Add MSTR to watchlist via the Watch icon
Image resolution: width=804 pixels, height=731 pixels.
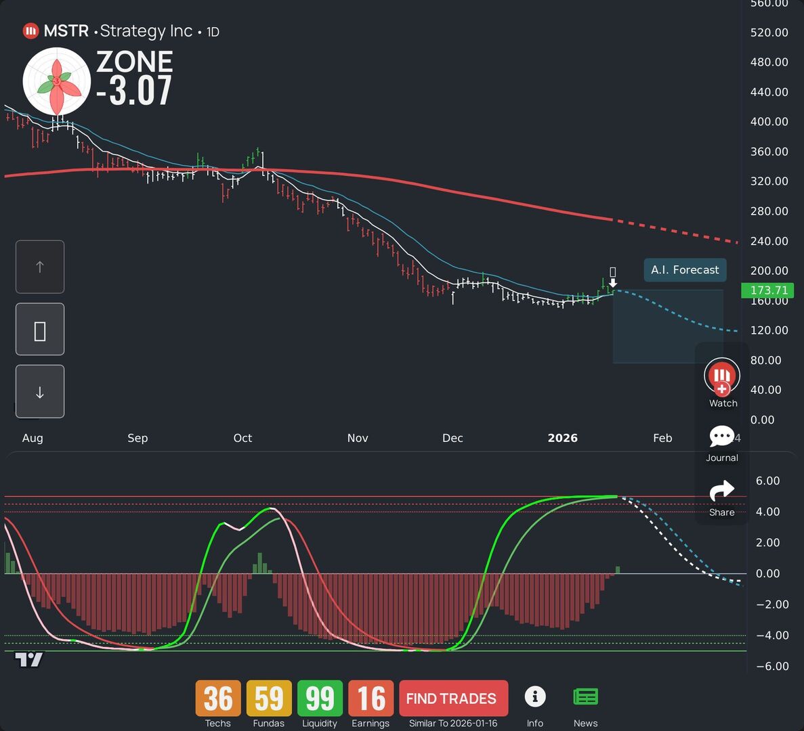pos(721,374)
